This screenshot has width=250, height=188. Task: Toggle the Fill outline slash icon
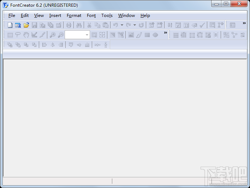226,35
